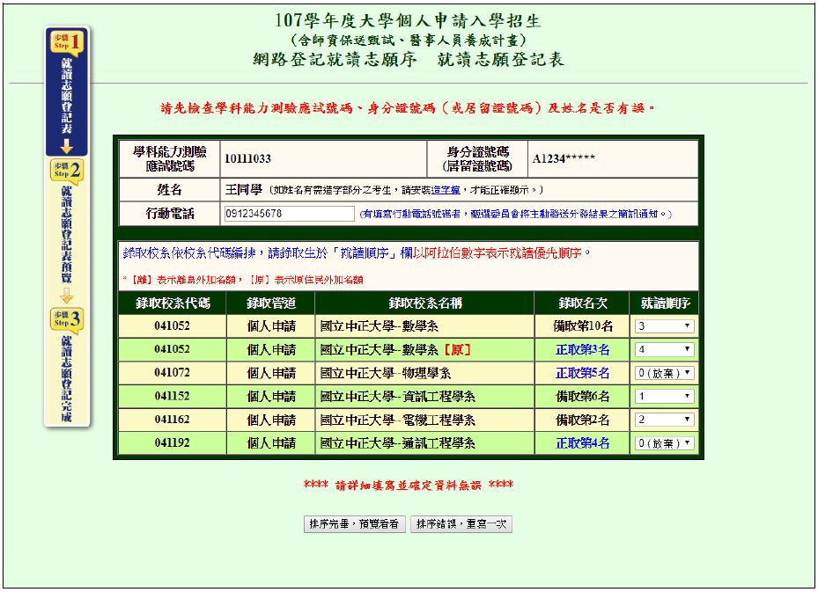Click department code 041192
This screenshot has height=592, width=818.
(173, 443)
